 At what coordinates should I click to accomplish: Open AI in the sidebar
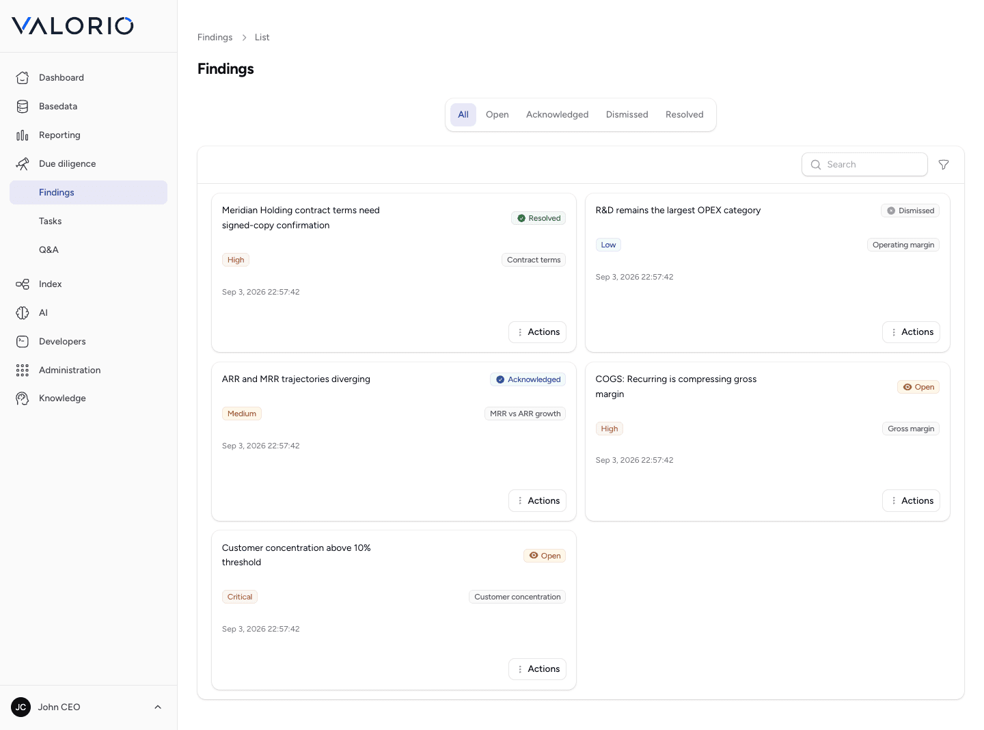[x=88, y=313]
